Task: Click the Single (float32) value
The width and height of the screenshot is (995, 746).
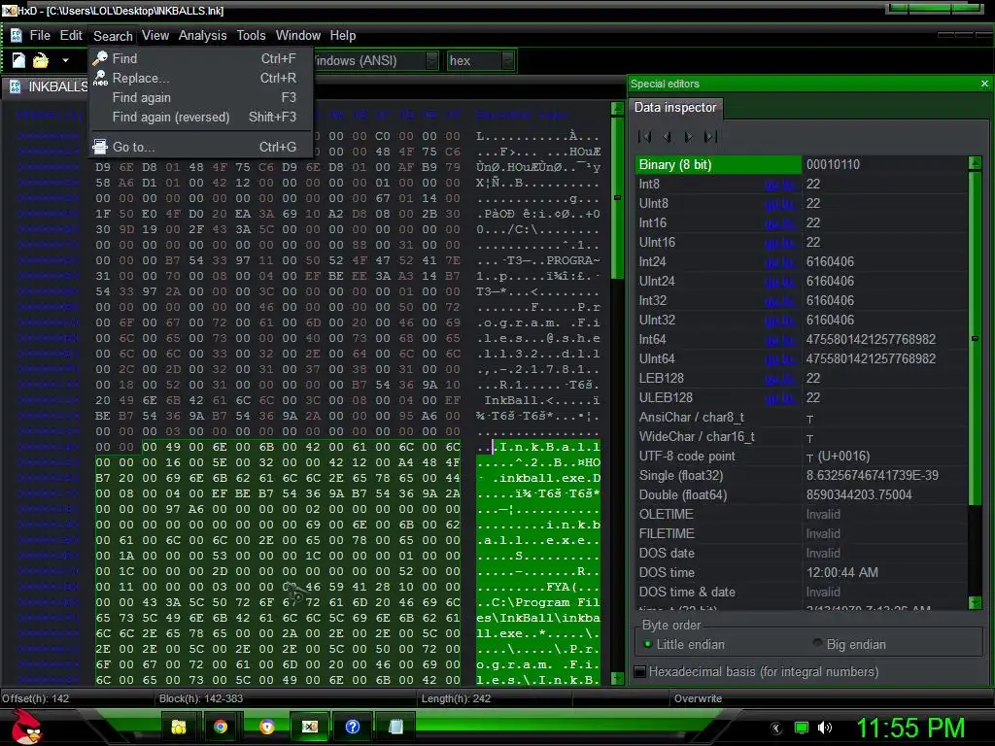Action: (872, 476)
